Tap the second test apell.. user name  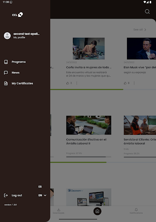(26, 34)
